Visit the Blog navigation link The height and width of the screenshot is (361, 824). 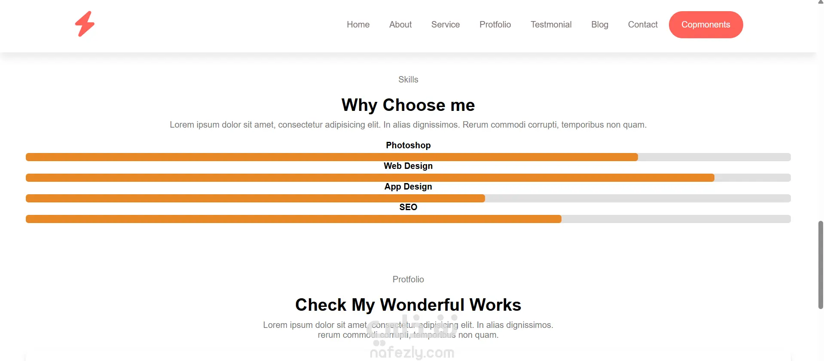click(600, 24)
